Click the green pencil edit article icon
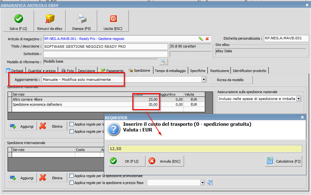The height and width of the screenshot is (195, 311). [x=201, y=39]
